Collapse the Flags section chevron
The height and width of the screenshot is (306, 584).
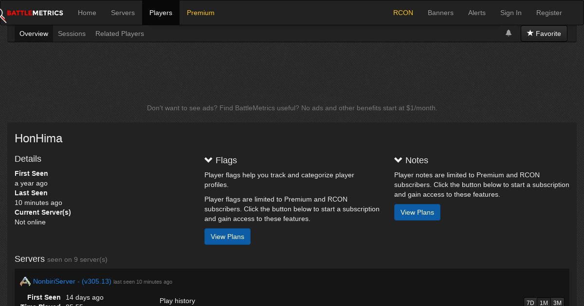[209, 160]
